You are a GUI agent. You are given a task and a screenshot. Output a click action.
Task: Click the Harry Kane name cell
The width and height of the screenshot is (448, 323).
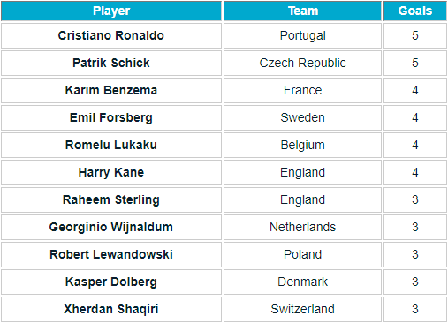pos(111,172)
